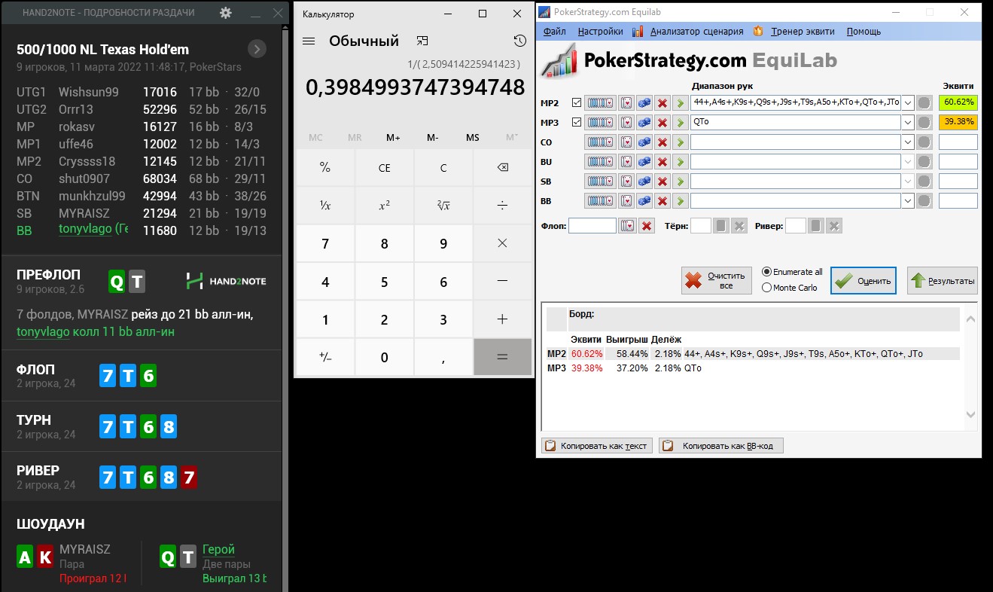
Task: Toggle calculator keep-on-top icon
Action: click(x=423, y=41)
